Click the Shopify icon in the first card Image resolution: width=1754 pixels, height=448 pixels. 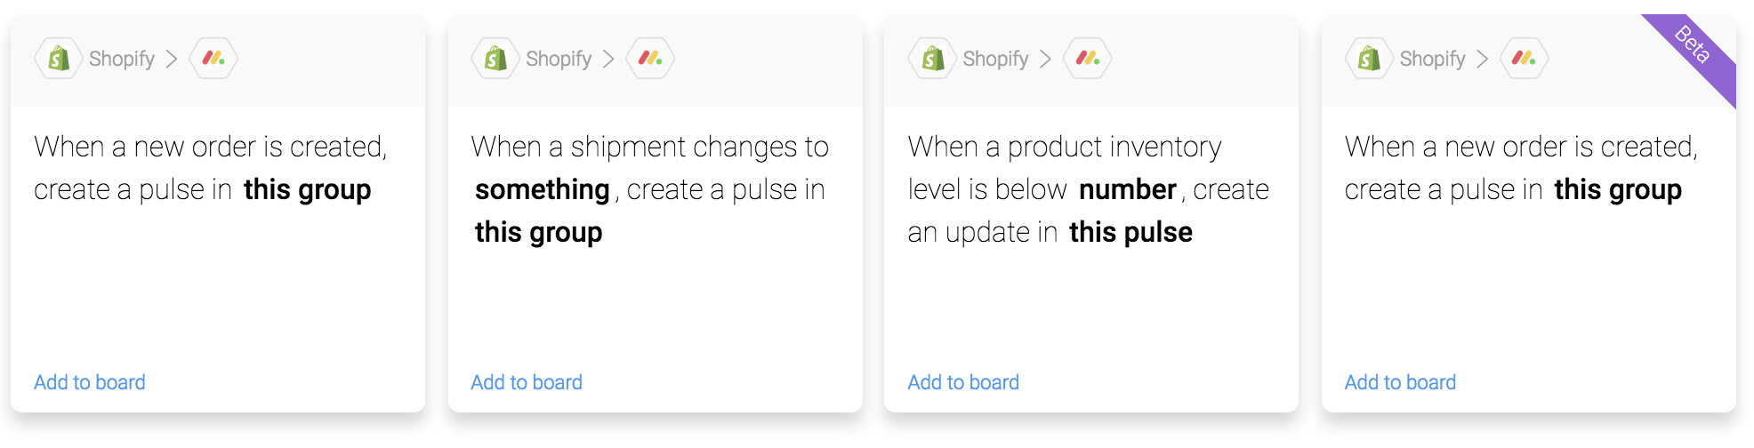59,59
